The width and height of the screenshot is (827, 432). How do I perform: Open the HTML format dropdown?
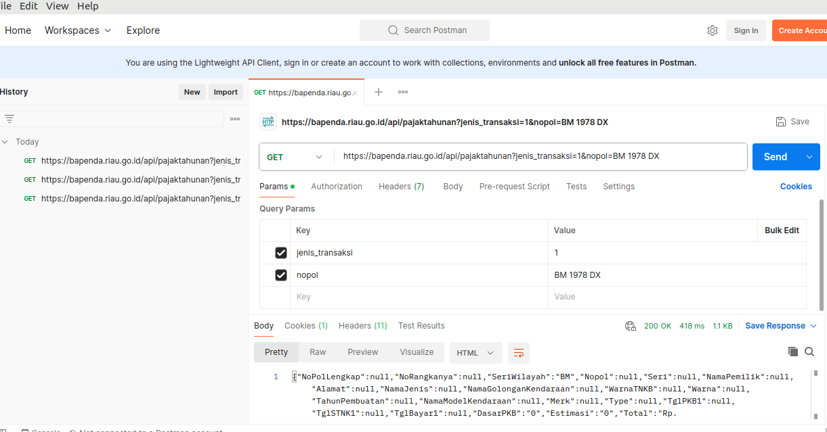(x=476, y=353)
